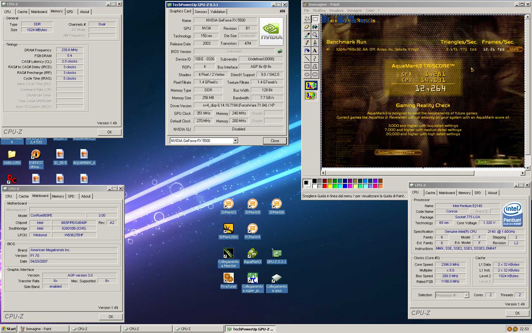Switch to Immagine - Paint in the taskbar

(44, 329)
